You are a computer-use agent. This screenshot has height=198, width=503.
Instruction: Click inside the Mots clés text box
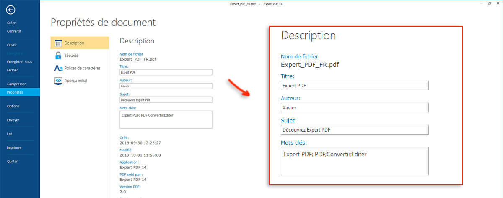166,119
